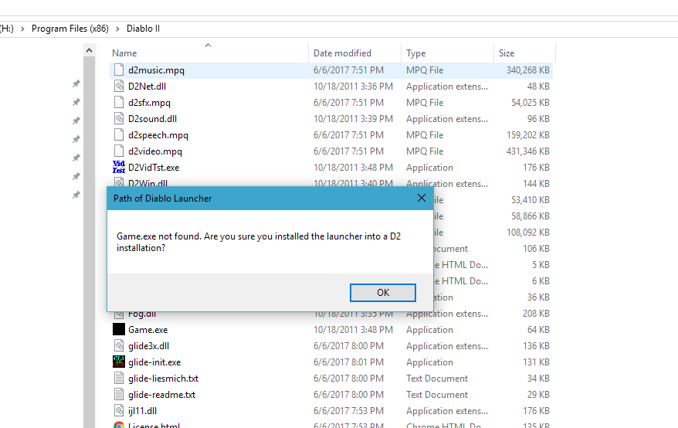The width and height of the screenshot is (678, 428).
Task: Click the glide-readme.txt document icon
Action: pos(119,394)
